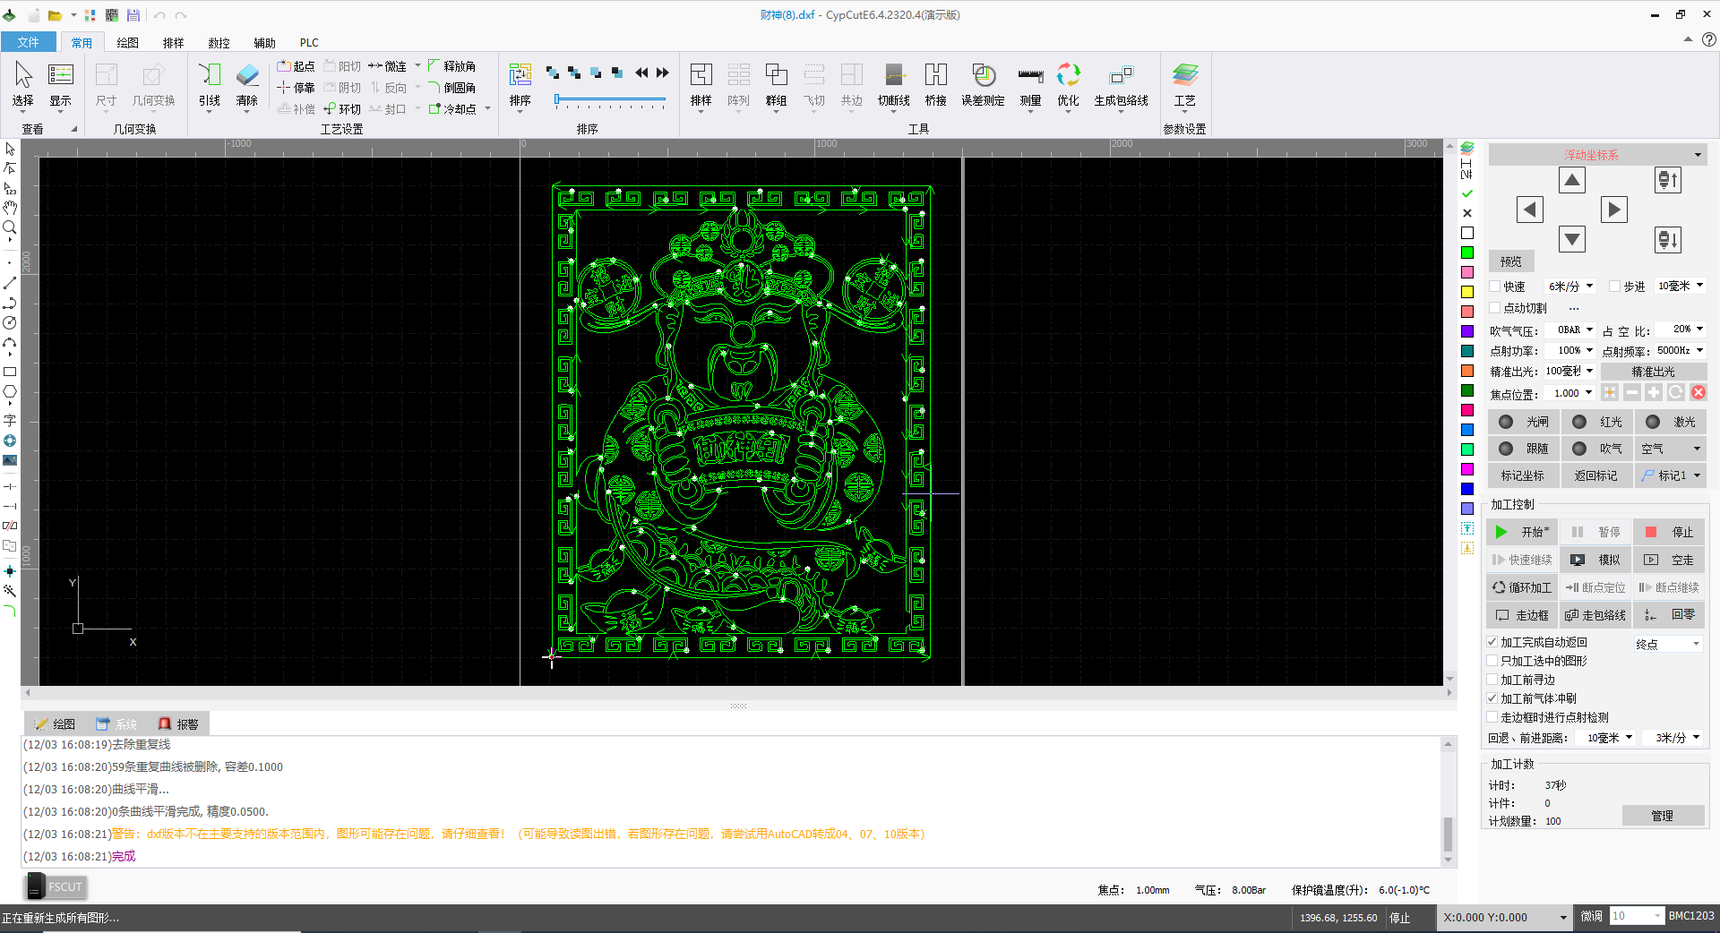Open the 文件 file menu
This screenshot has width=1720, height=933.
click(29, 42)
